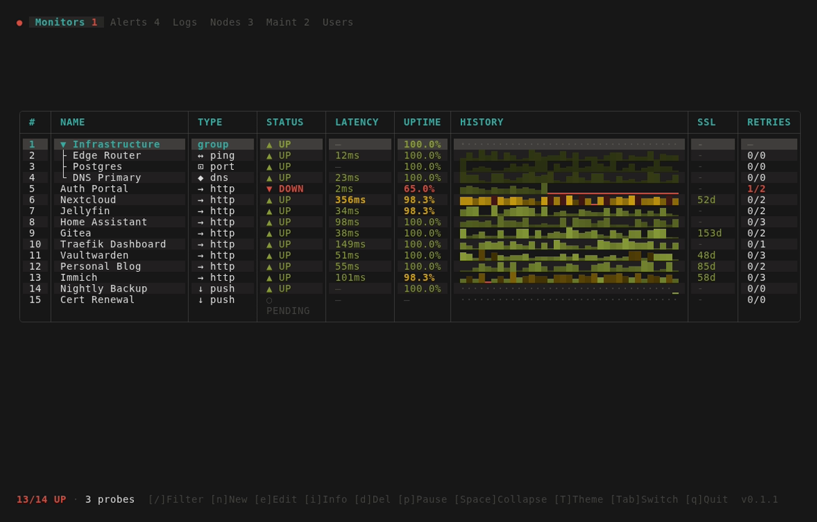Click the RETRIES column header
Screen dimensions: 817x522
click(769, 122)
